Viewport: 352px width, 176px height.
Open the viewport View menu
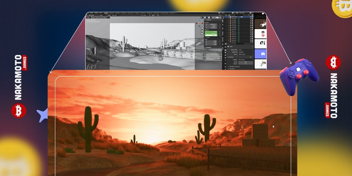coord(94,17)
